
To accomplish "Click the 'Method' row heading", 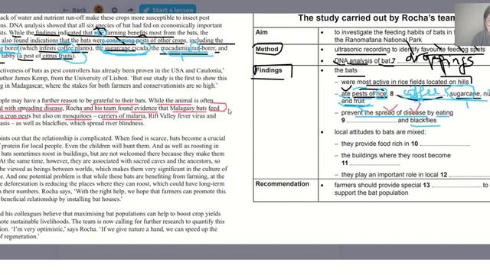I will click(266, 49).
